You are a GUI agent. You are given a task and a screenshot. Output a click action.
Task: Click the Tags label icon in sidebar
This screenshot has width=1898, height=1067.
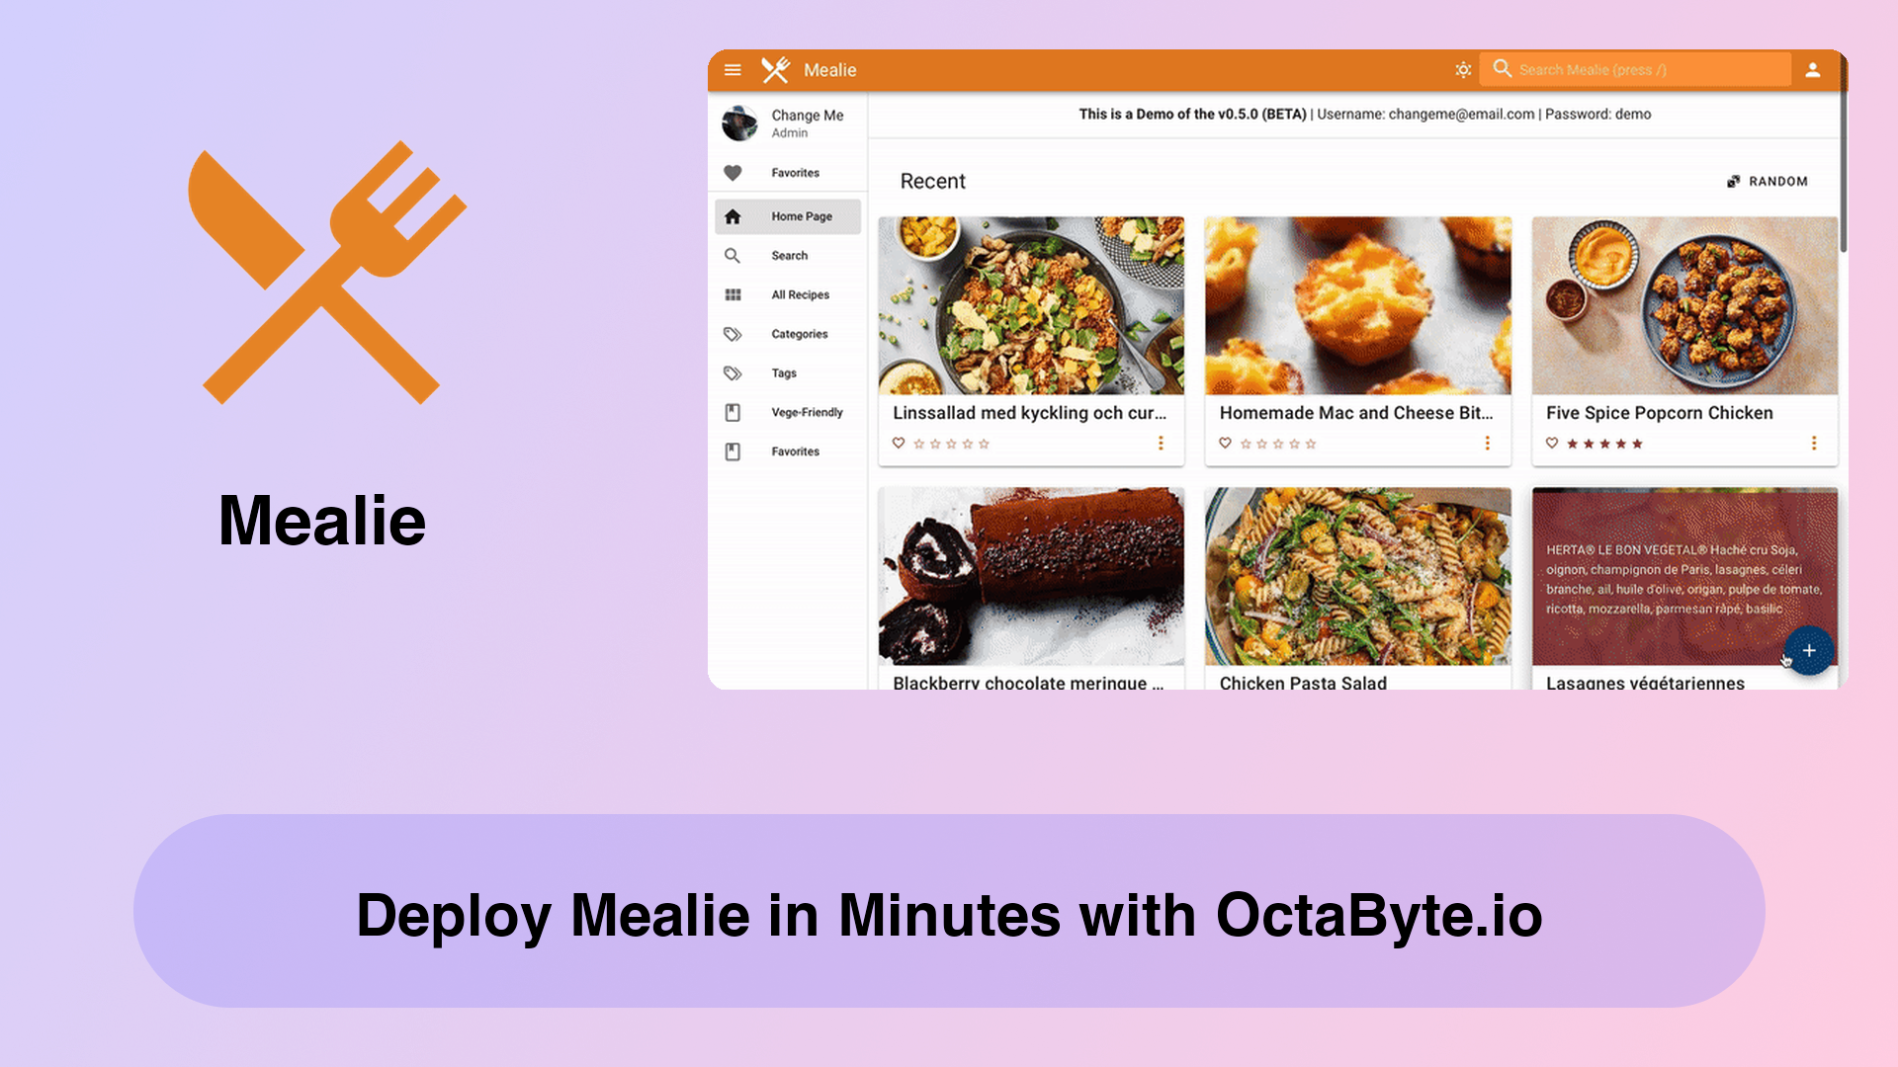tap(733, 372)
